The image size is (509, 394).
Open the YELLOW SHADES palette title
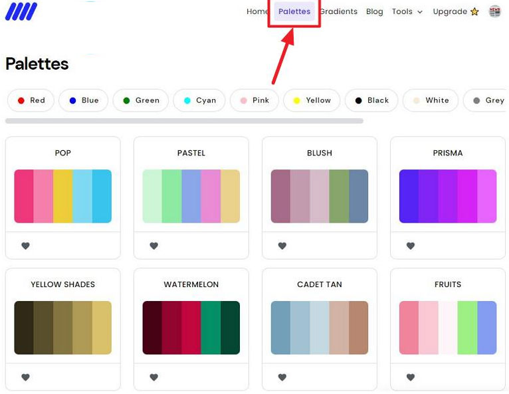pyautogui.click(x=62, y=284)
